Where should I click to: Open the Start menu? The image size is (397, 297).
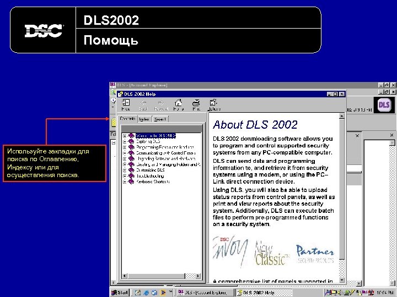pos(120,293)
